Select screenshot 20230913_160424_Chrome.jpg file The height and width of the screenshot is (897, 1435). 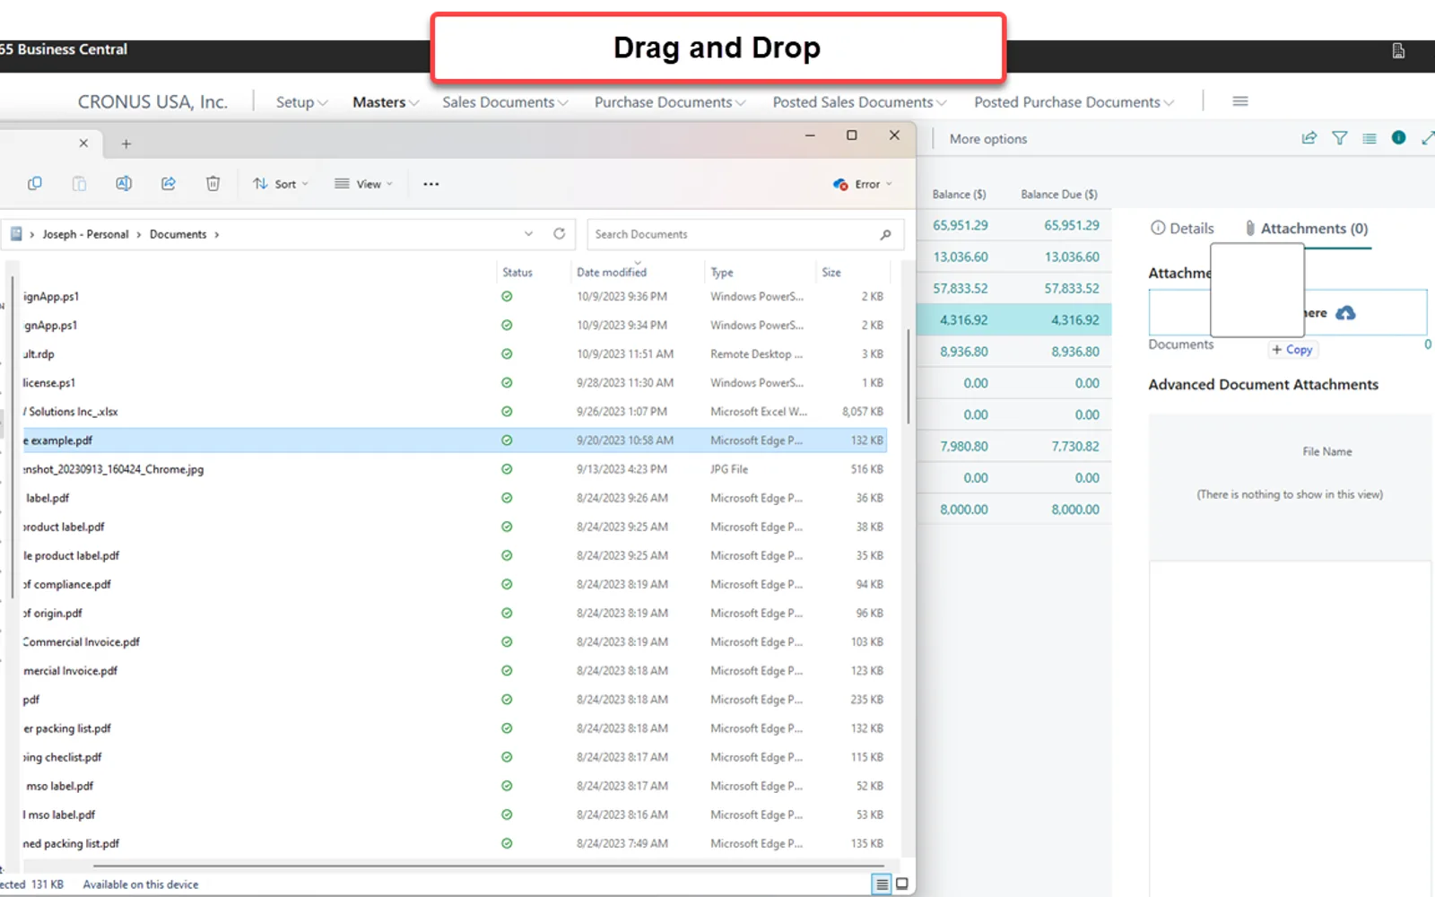[113, 469]
